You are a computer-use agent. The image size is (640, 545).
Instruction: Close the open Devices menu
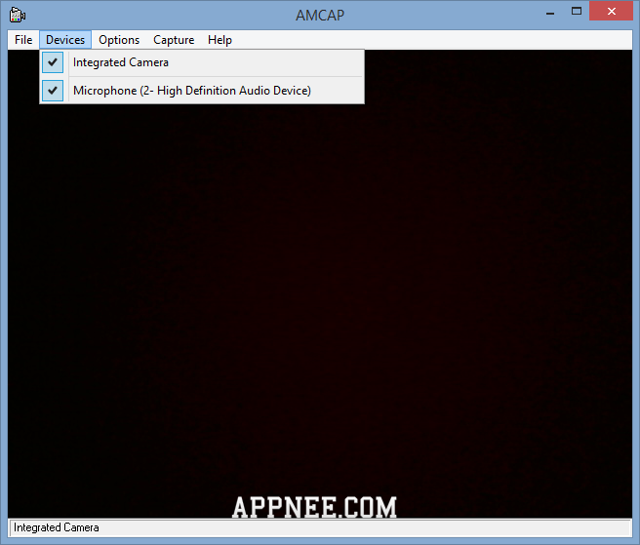[65, 40]
